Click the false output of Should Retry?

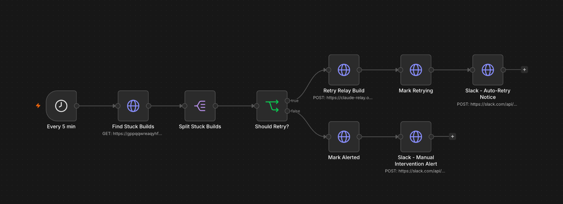(x=287, y=111)
